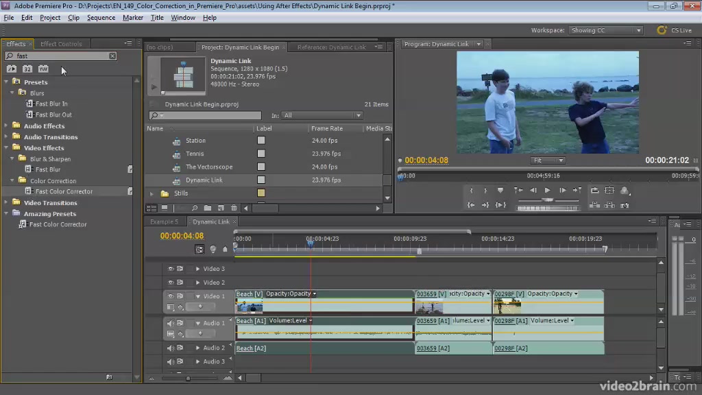Viewport: 702px width, 395px height.
Task: Toggle Safe Margins in Program monitor
Action: coord(609,191)
